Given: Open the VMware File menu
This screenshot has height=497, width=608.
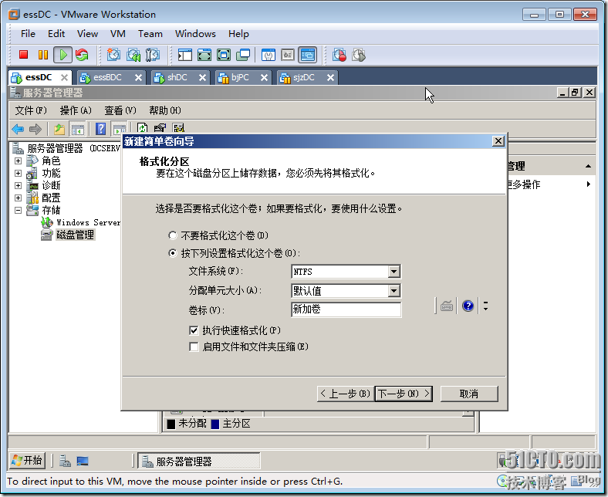Looking at the screenshot, I should 28,34.
